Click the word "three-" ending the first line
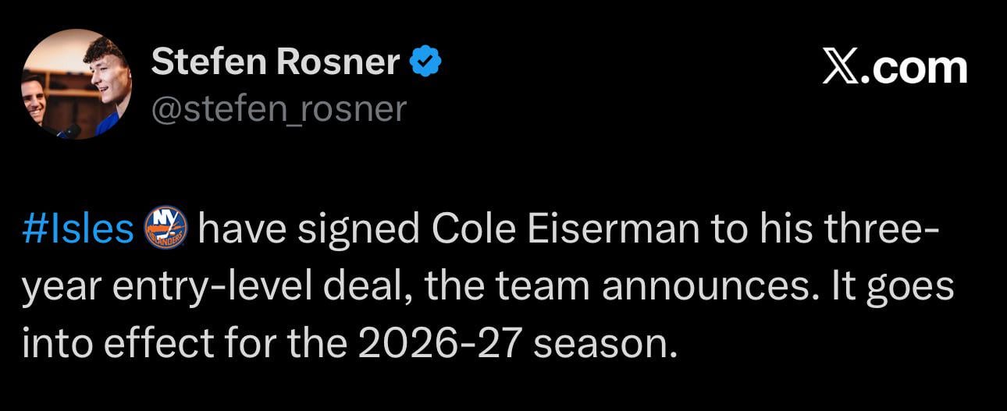The width and height of the screenshot is (1007, 411). point(875,229)
